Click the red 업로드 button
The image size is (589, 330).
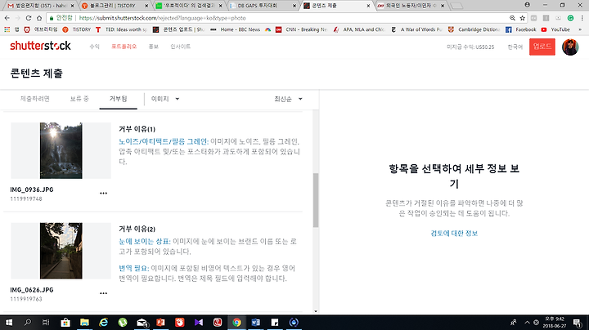[542, 47]
